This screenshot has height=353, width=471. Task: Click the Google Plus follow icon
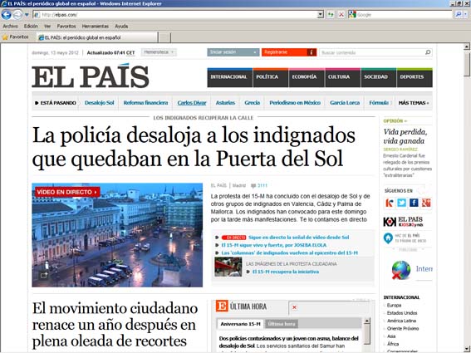click(x=426, y=203)
